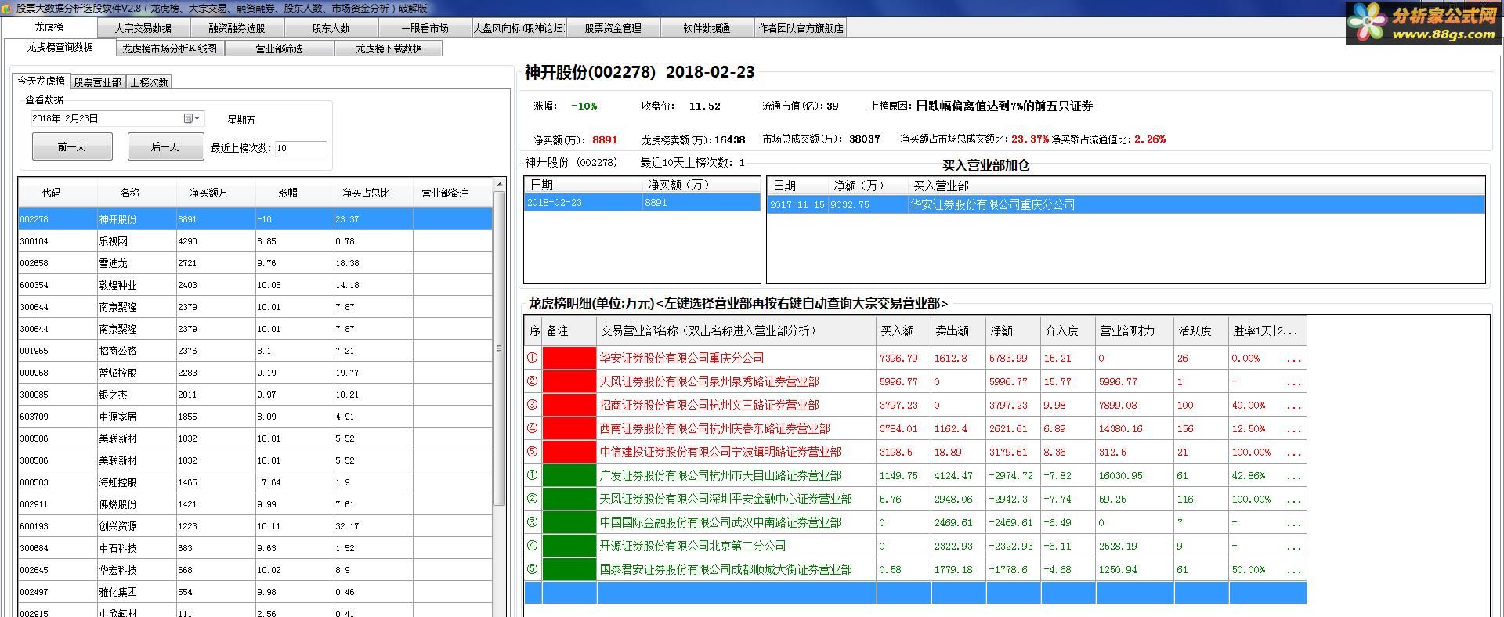The width and height of the screenshot is (1504, 617).
Task: Select stock row 雪迪龙 002658
Action: 255,263
